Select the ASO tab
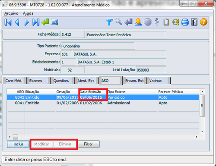216x166 pixels. click(x=111, y=81)
